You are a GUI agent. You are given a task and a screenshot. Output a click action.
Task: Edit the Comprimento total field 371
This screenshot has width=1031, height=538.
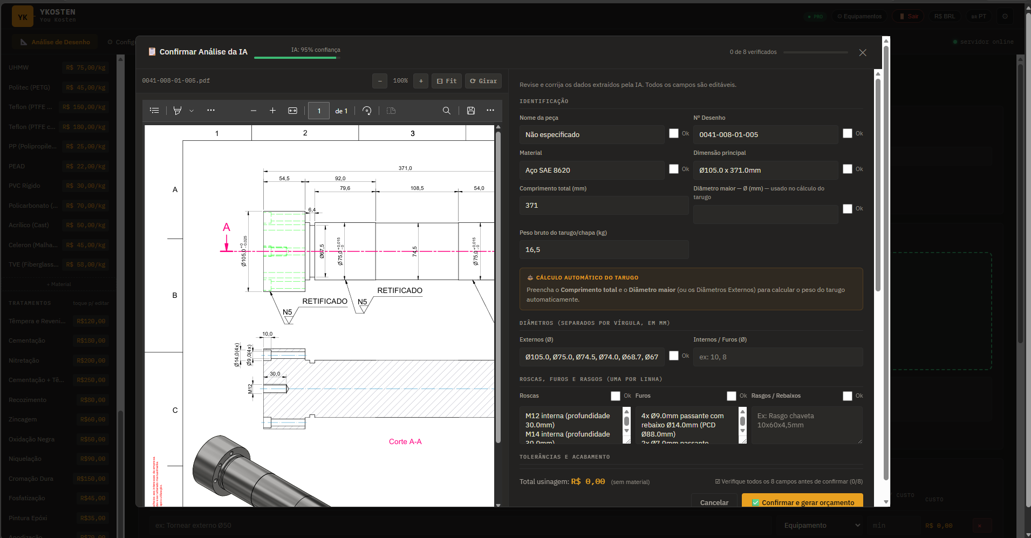coord(604,206)
